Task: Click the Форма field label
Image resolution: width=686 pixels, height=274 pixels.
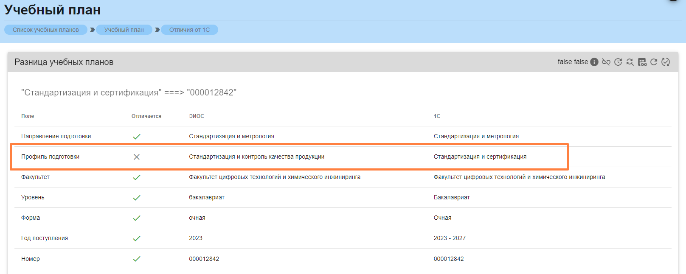Action: (31, 218)
